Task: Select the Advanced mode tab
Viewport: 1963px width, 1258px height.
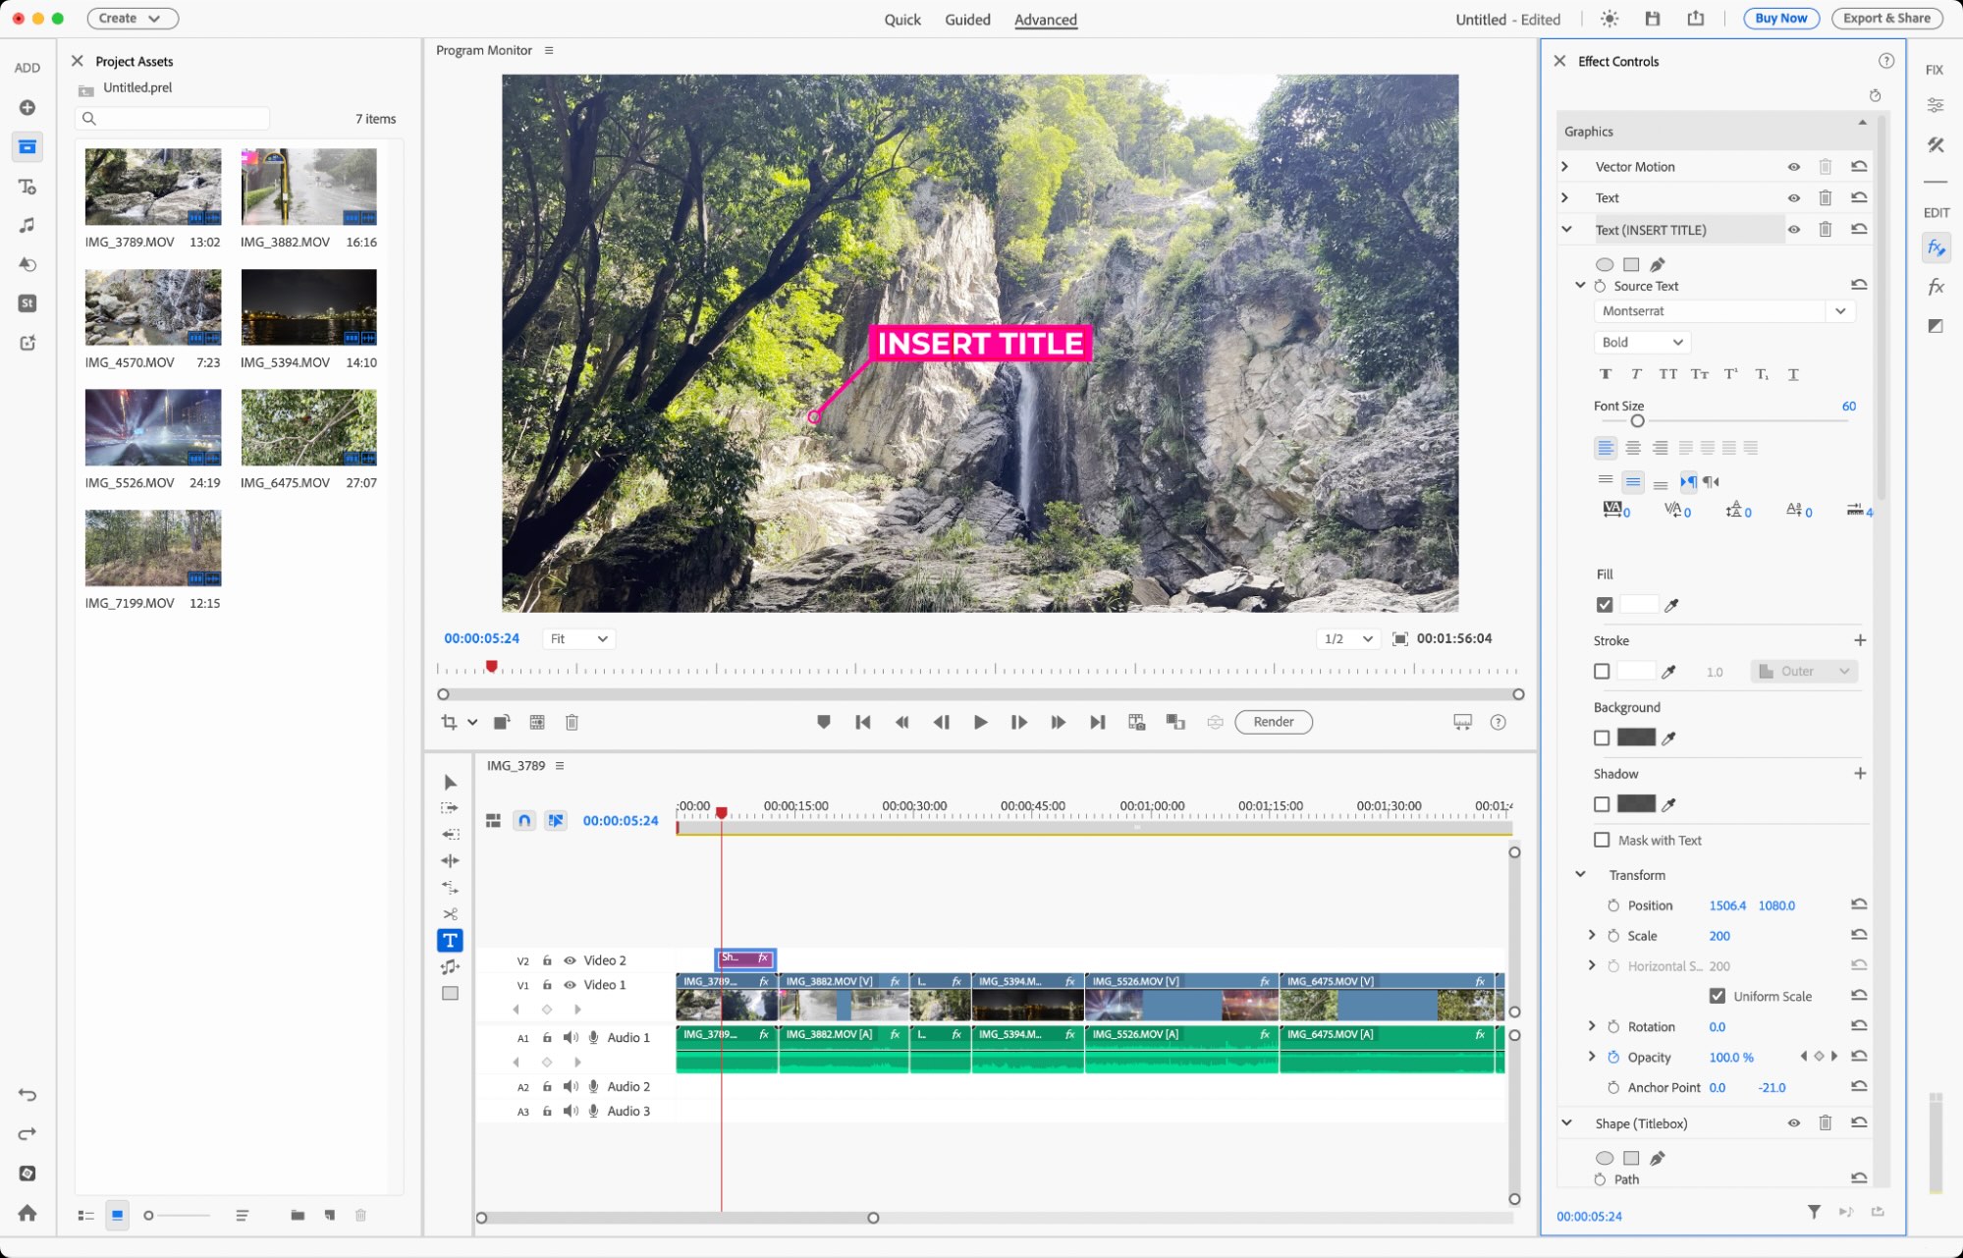Action: pos(1046,20)
